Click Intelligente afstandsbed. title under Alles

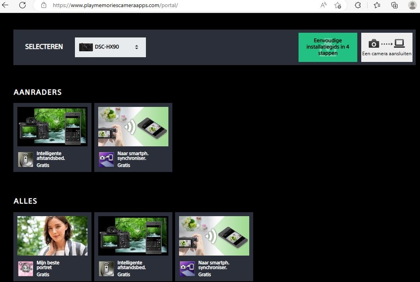click(x=132, y=265)
